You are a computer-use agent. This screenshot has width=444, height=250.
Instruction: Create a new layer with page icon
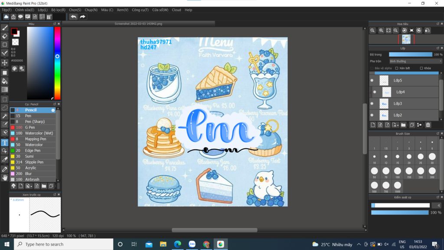pyautogui.click(x=373, y=125)
